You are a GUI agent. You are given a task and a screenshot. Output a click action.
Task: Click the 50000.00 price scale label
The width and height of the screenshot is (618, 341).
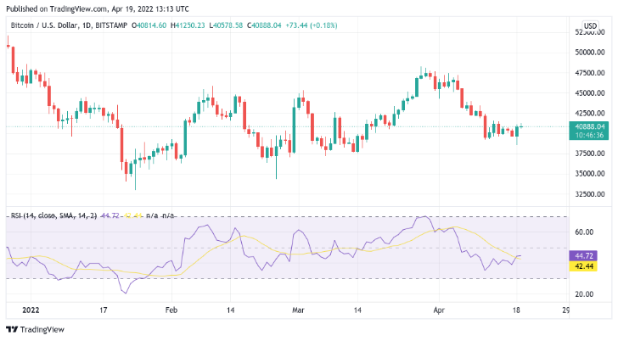(x=590, y=52)
